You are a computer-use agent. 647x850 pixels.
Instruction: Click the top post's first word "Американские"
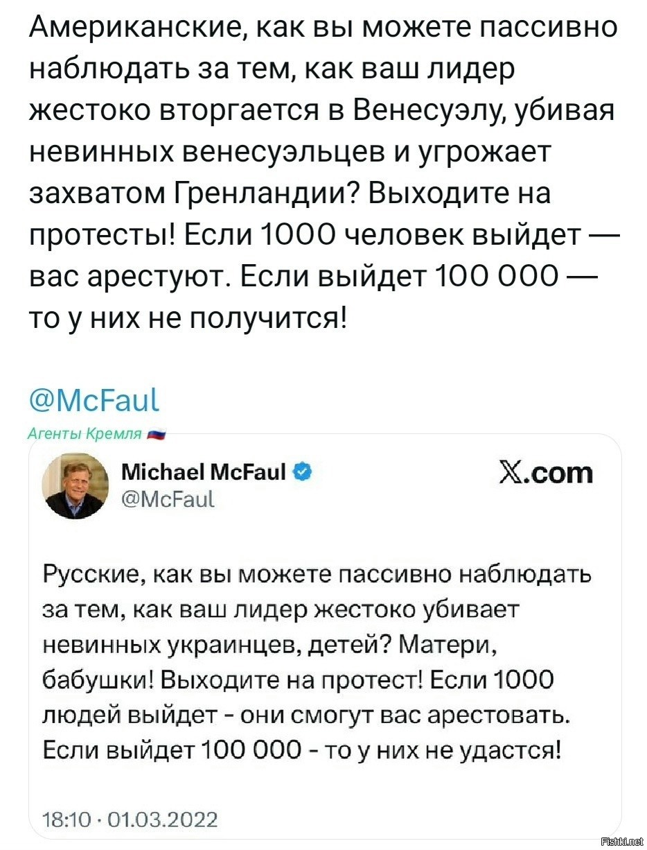135,28
